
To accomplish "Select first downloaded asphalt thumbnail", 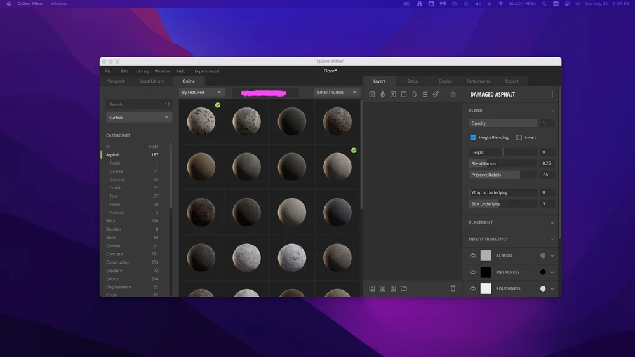I will [201, 121].
